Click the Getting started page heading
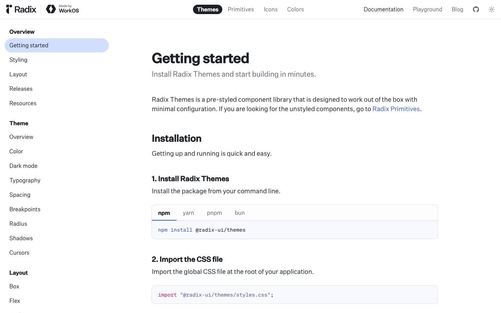This screenshot has width=501, height=313. pyautogui.click(x=200, y=58)
